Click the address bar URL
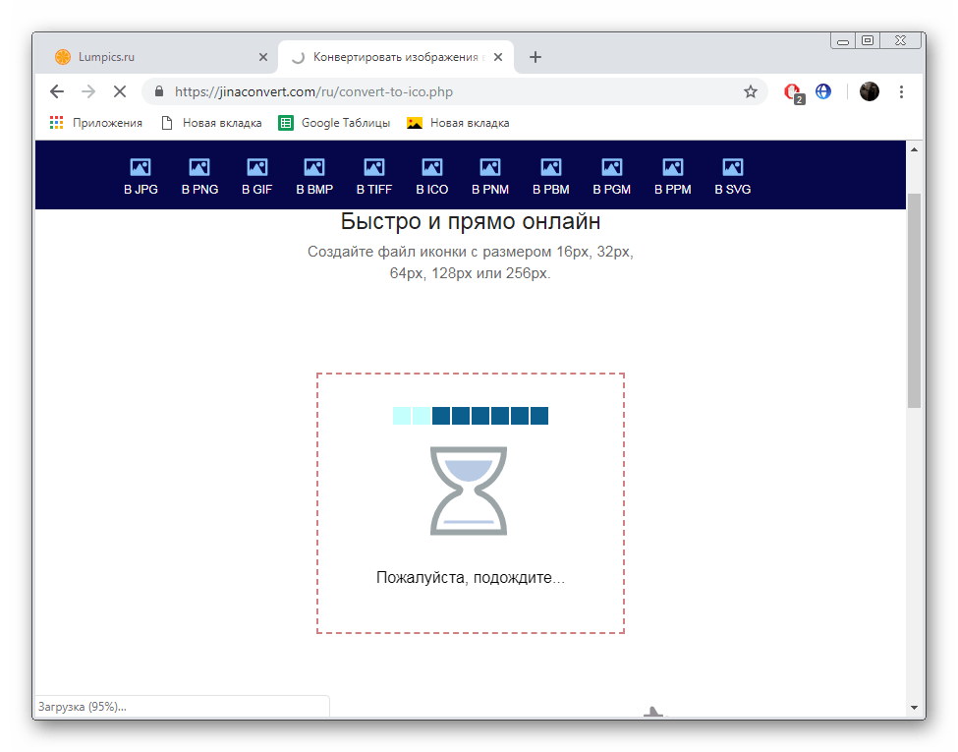Image resolution: width=958 pixels, height=752 pixels. 313,91
